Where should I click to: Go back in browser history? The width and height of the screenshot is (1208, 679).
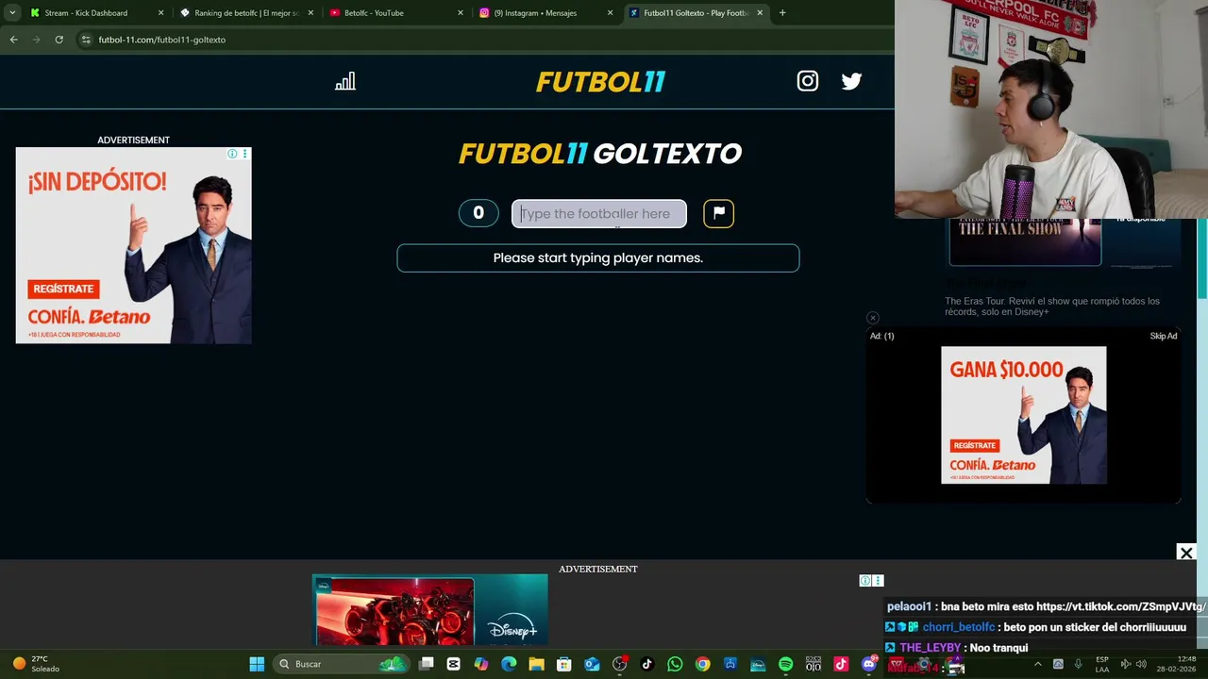point(13,40)
